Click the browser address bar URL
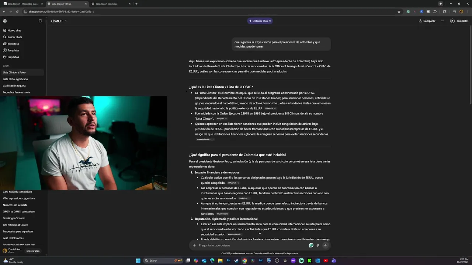 [61, 11]
